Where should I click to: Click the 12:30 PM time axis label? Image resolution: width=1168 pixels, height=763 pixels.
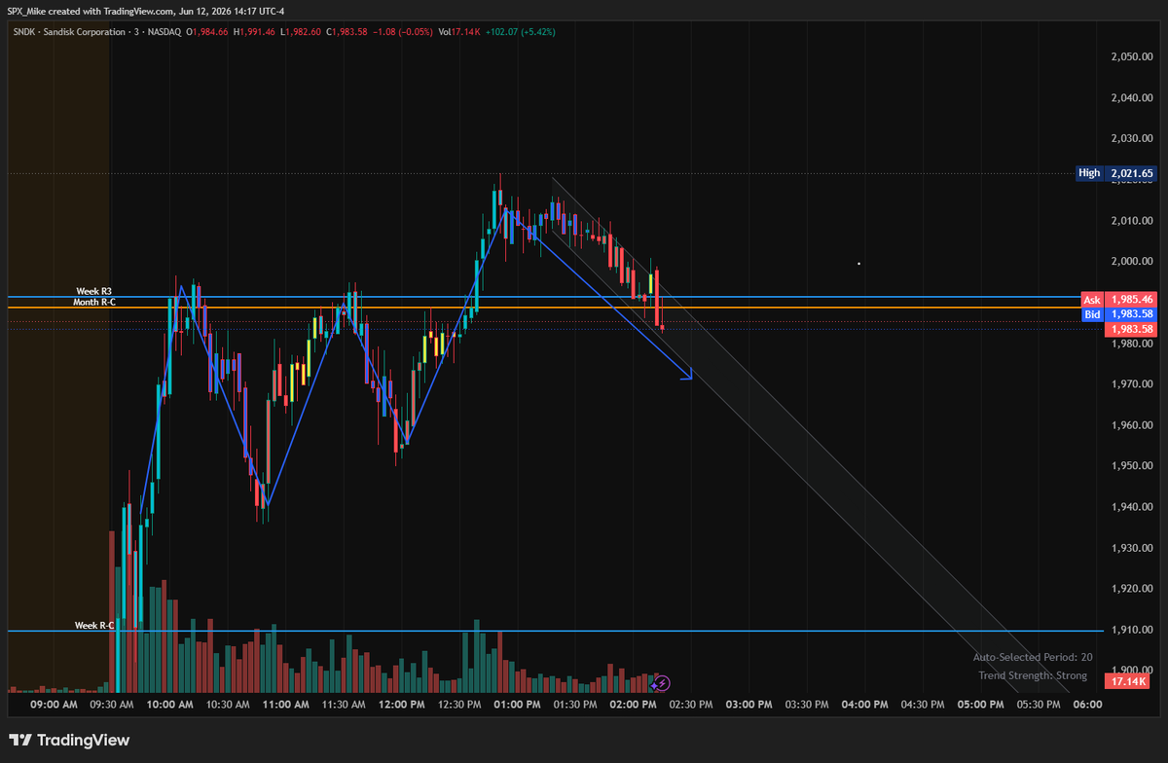459,704
